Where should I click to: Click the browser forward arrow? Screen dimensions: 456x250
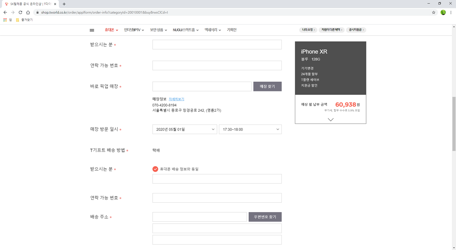click(x=13, y=12)
